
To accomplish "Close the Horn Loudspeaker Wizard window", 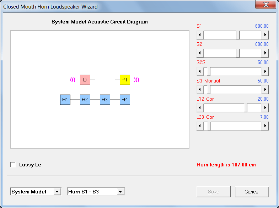I will click(x=266, y=5).
